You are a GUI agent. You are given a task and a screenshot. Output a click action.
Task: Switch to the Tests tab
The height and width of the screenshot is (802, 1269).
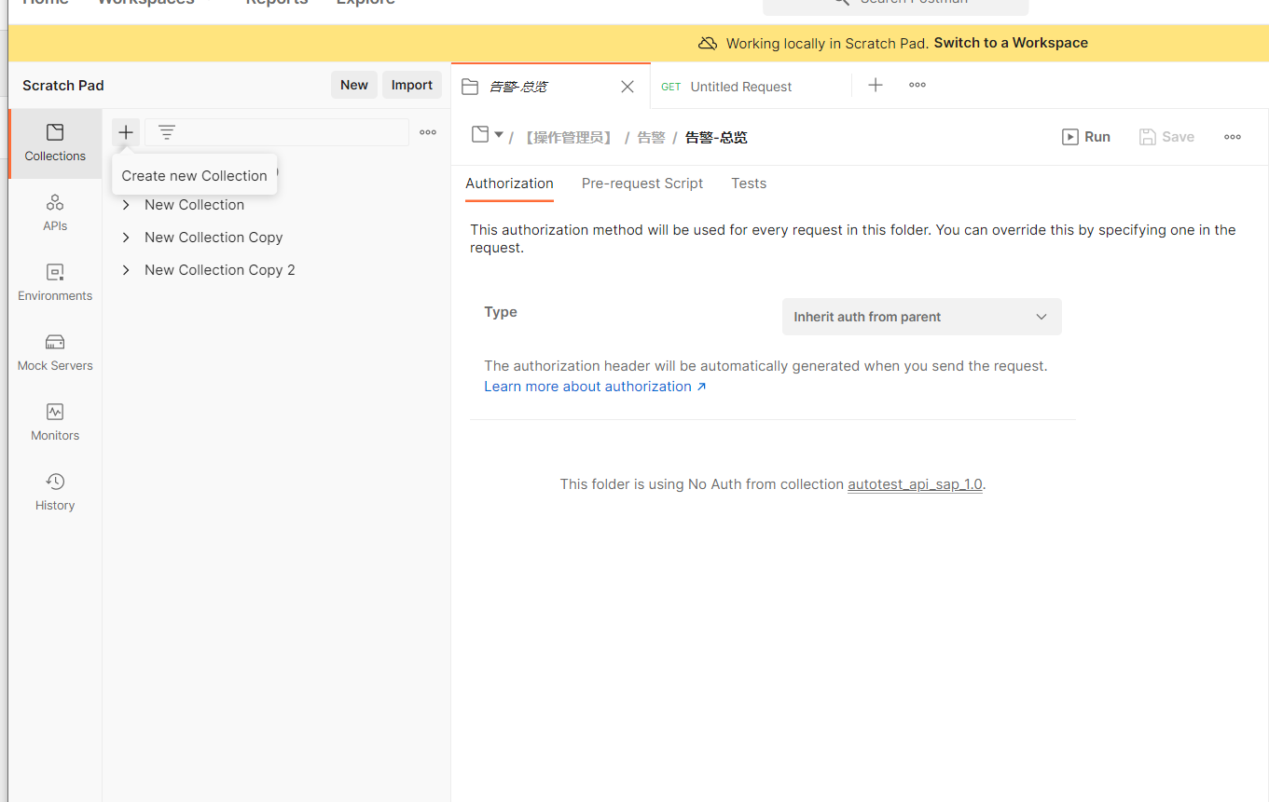(x=749, y=184)
